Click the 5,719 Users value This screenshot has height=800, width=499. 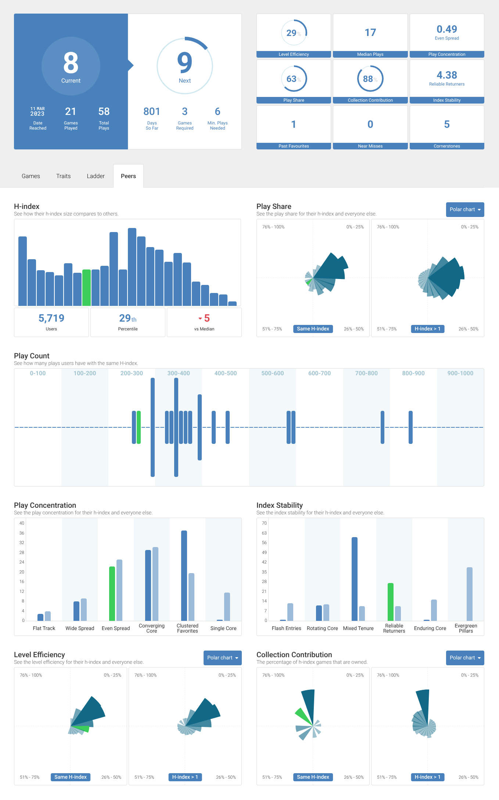pos(51,318)
